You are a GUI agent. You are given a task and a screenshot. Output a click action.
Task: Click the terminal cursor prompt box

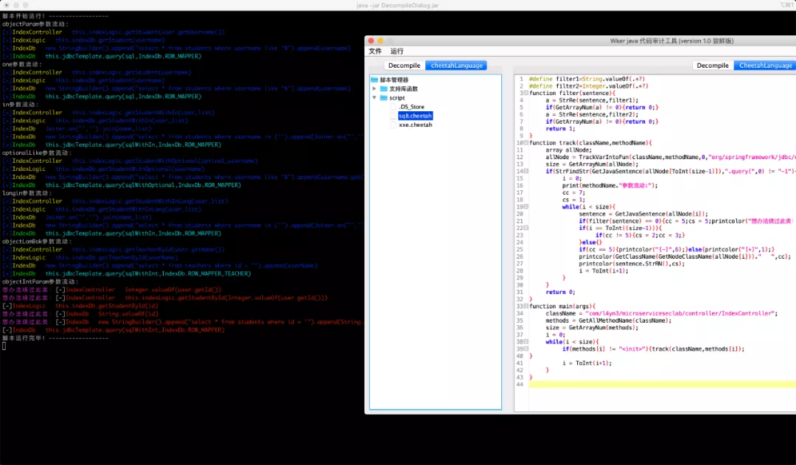pyautogui.click(x=4, y=346)
